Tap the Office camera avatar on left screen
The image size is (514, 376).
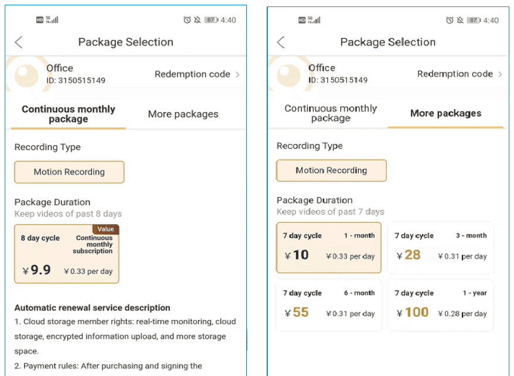pyautogui.click(x=26, y=74)
